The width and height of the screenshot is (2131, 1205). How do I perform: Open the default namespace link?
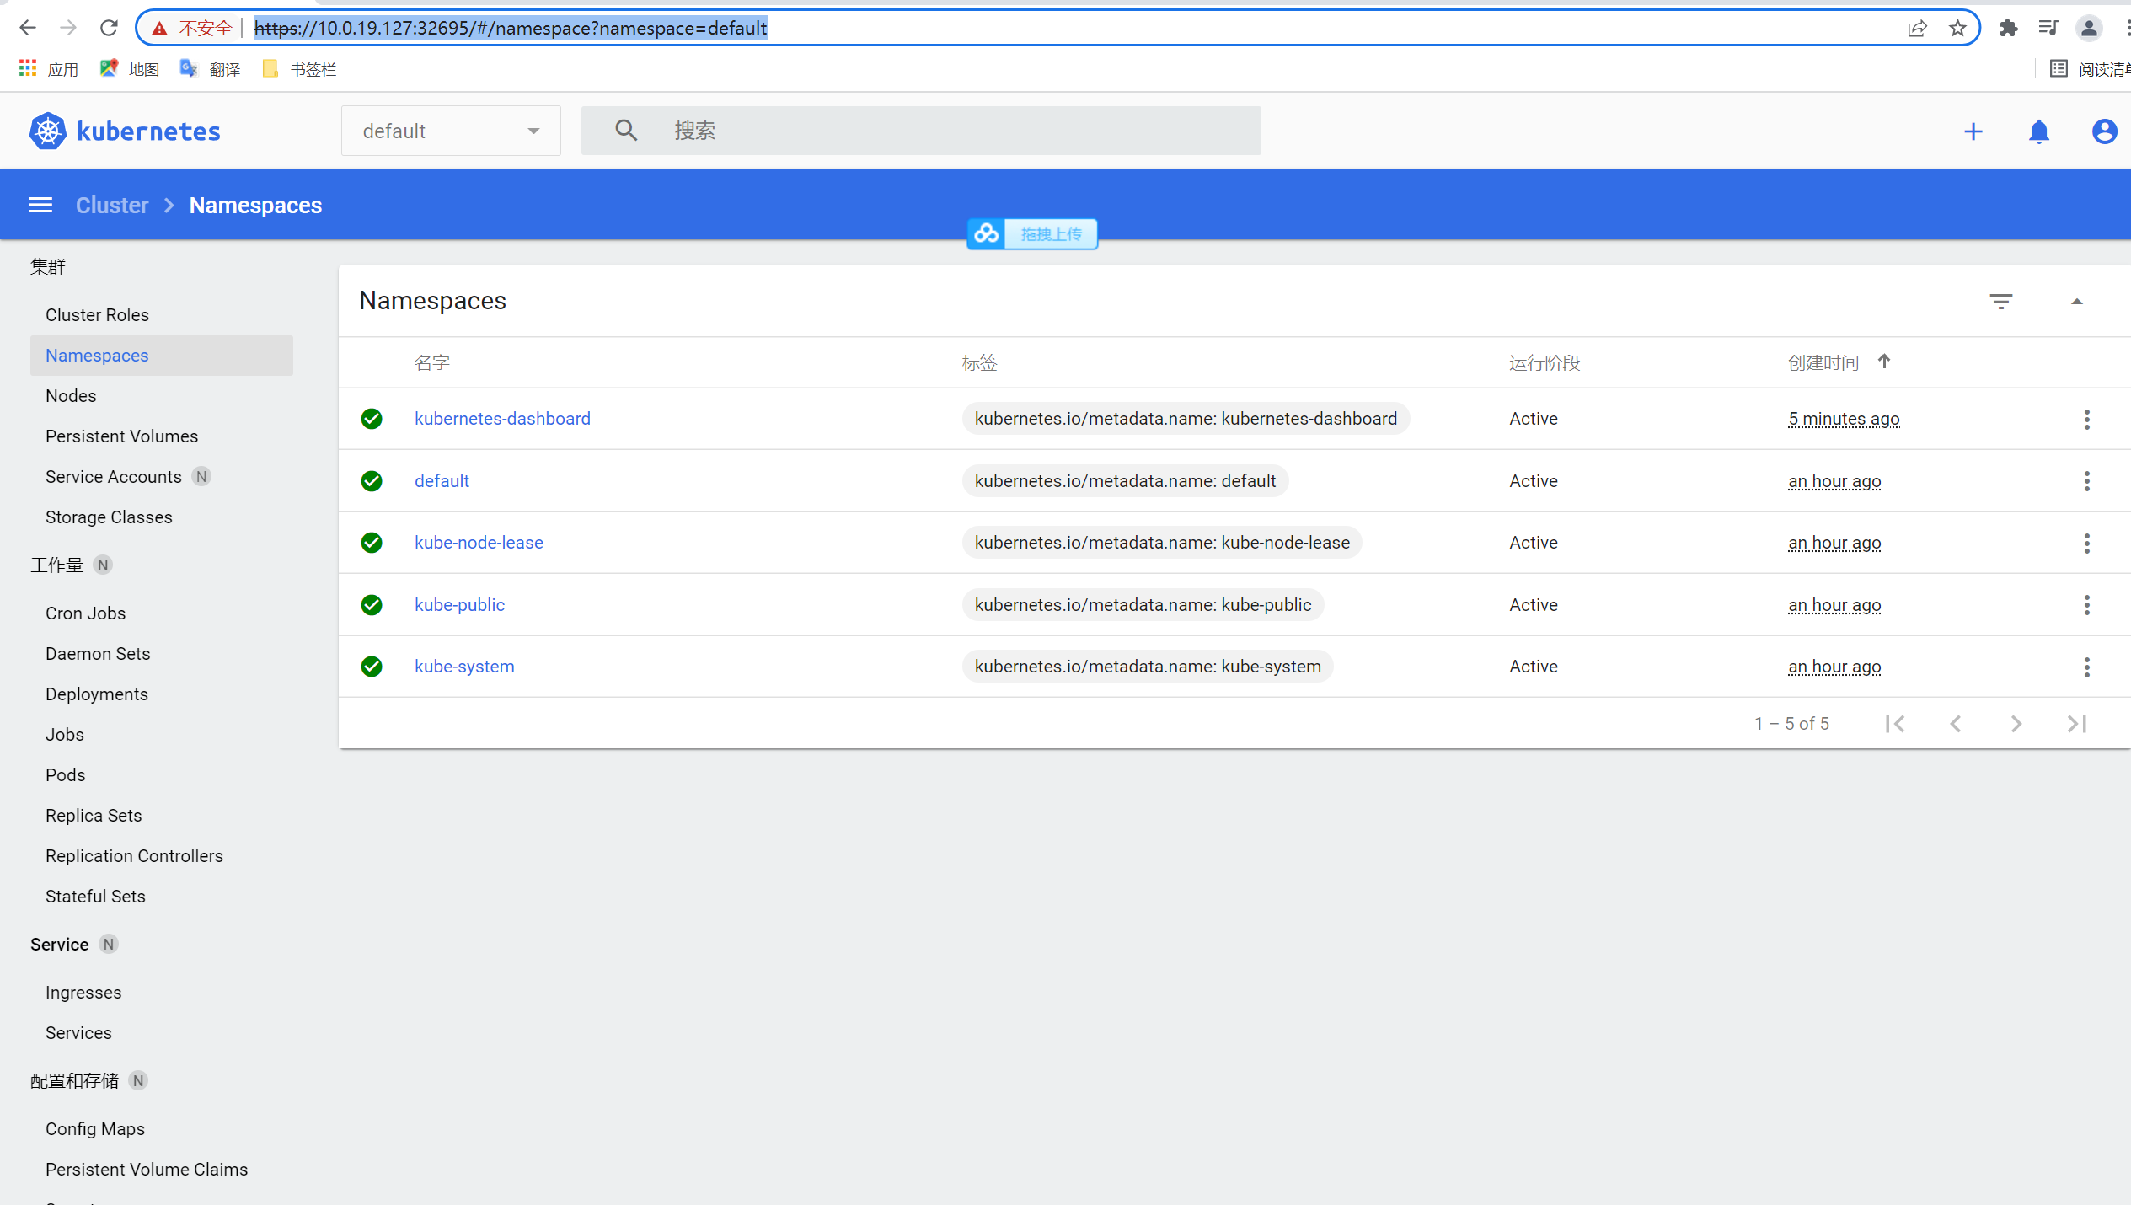click(442, 481)
